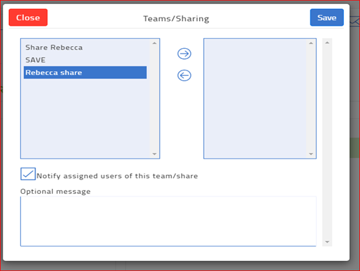Click down arrow of dialog scrollbar

click(327, 242)
